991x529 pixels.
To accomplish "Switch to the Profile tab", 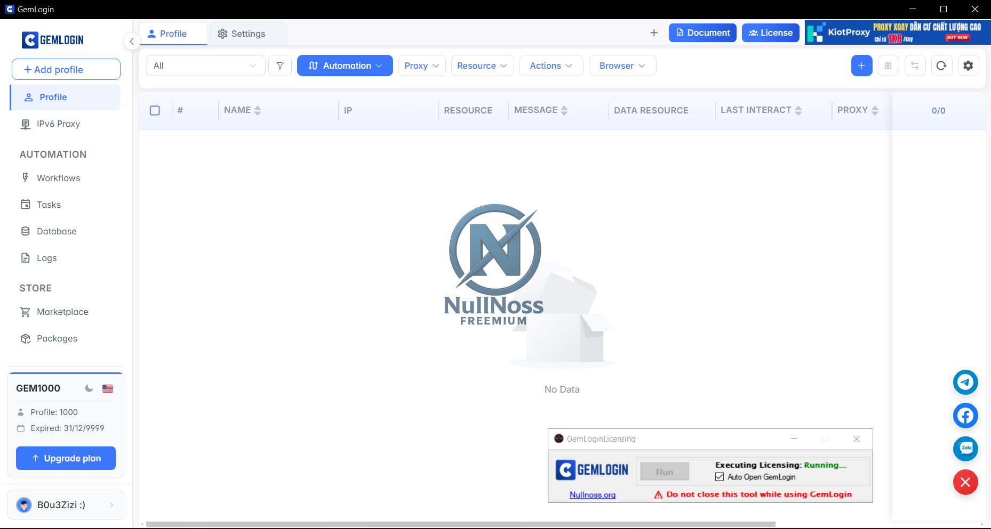I will [173, 34].
